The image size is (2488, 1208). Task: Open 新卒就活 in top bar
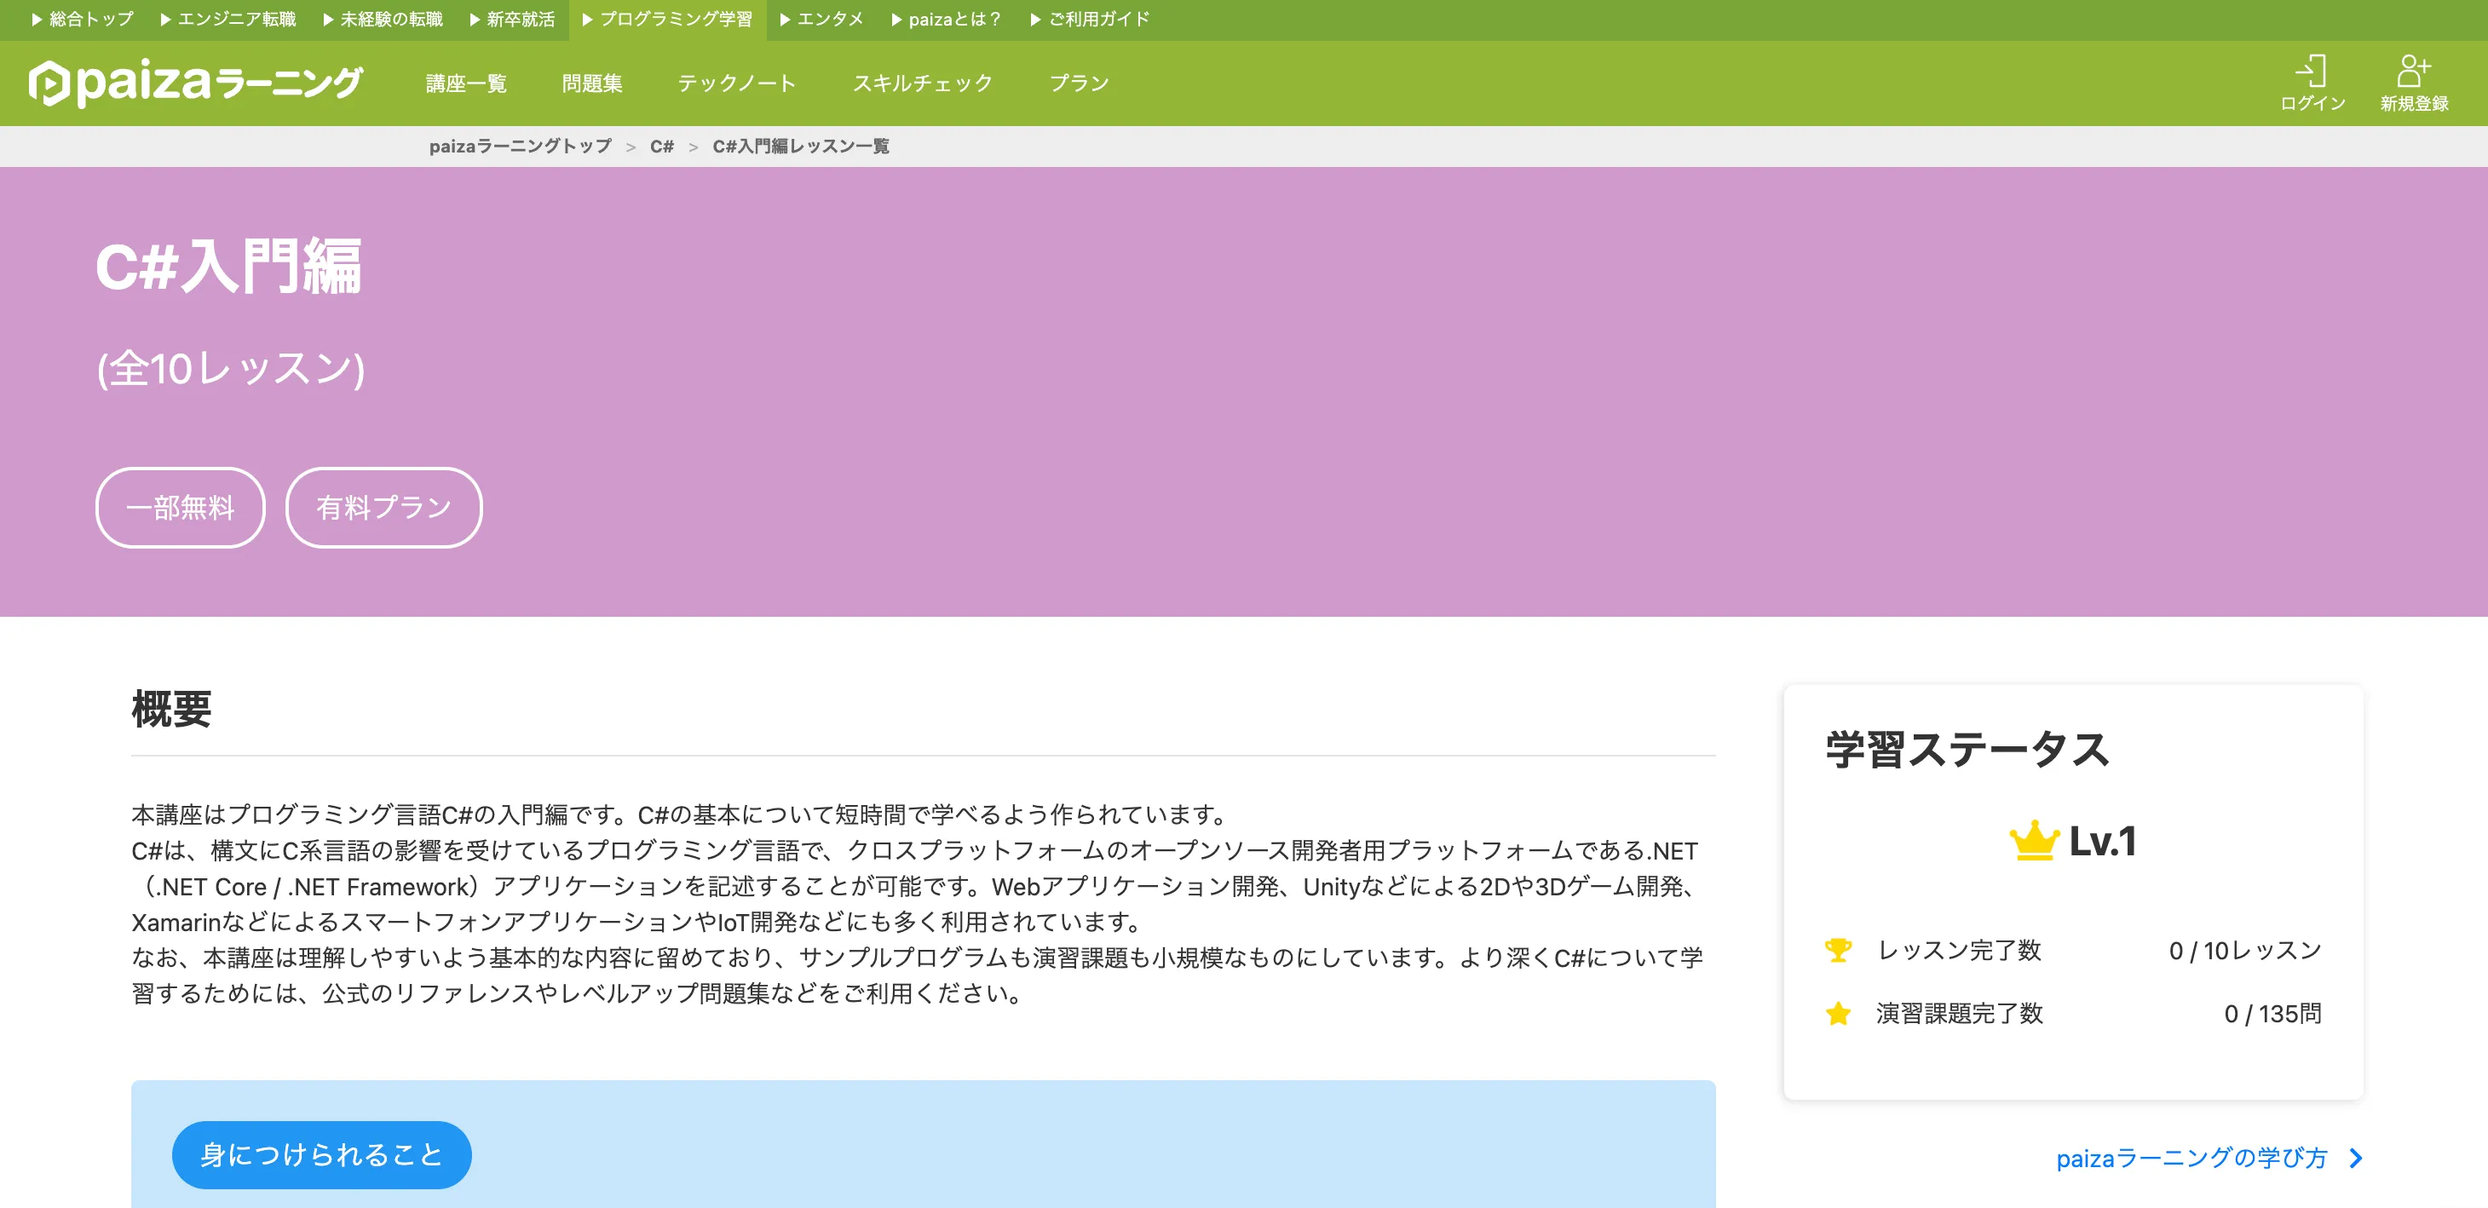[513, 20]
